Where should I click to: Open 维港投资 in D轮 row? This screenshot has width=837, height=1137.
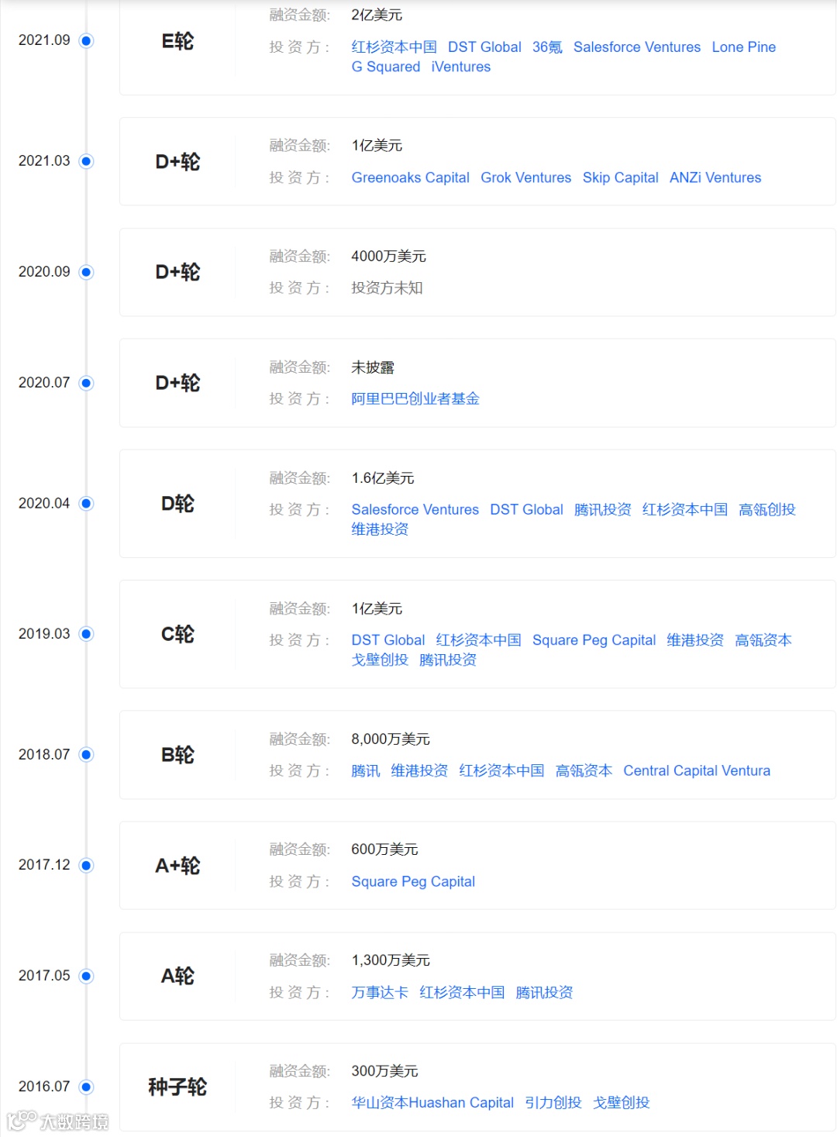(x=380, y=529)
